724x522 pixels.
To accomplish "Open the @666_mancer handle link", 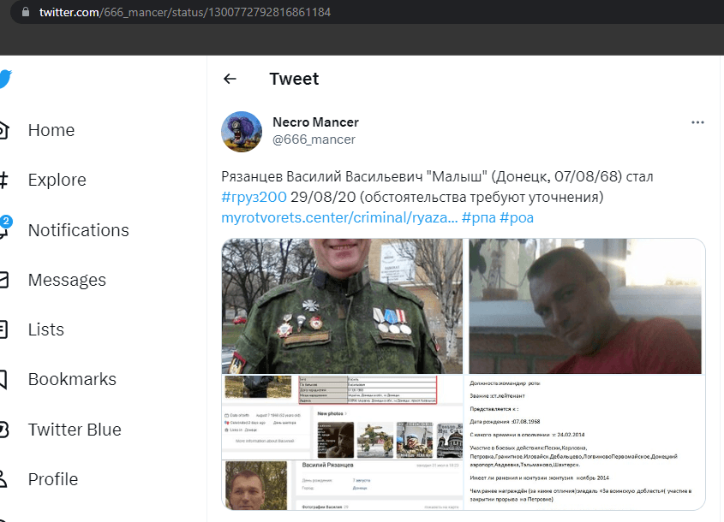I will tap(314, 139).
